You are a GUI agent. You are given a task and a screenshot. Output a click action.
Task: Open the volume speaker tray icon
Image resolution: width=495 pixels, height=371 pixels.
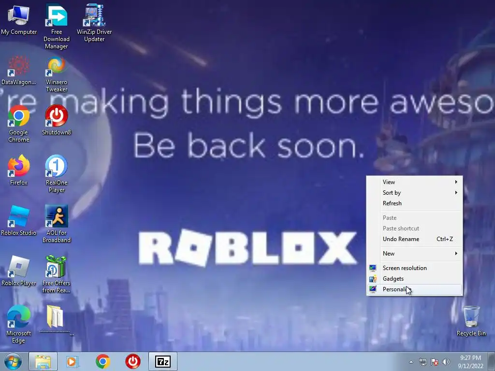tap(446, 362)
